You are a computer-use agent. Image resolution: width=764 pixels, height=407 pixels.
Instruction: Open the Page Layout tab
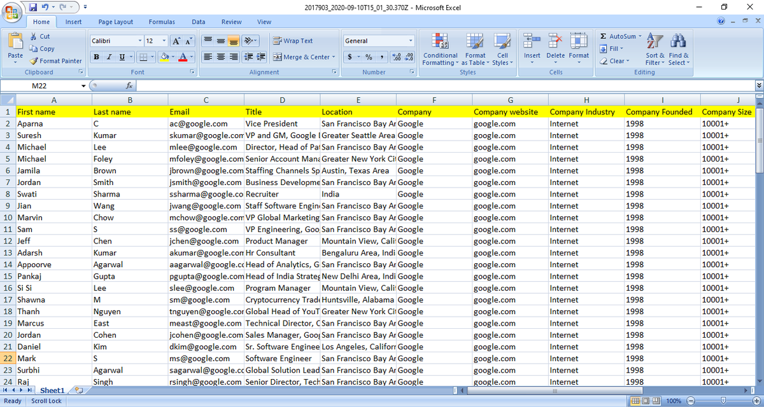tap(116, 22)
